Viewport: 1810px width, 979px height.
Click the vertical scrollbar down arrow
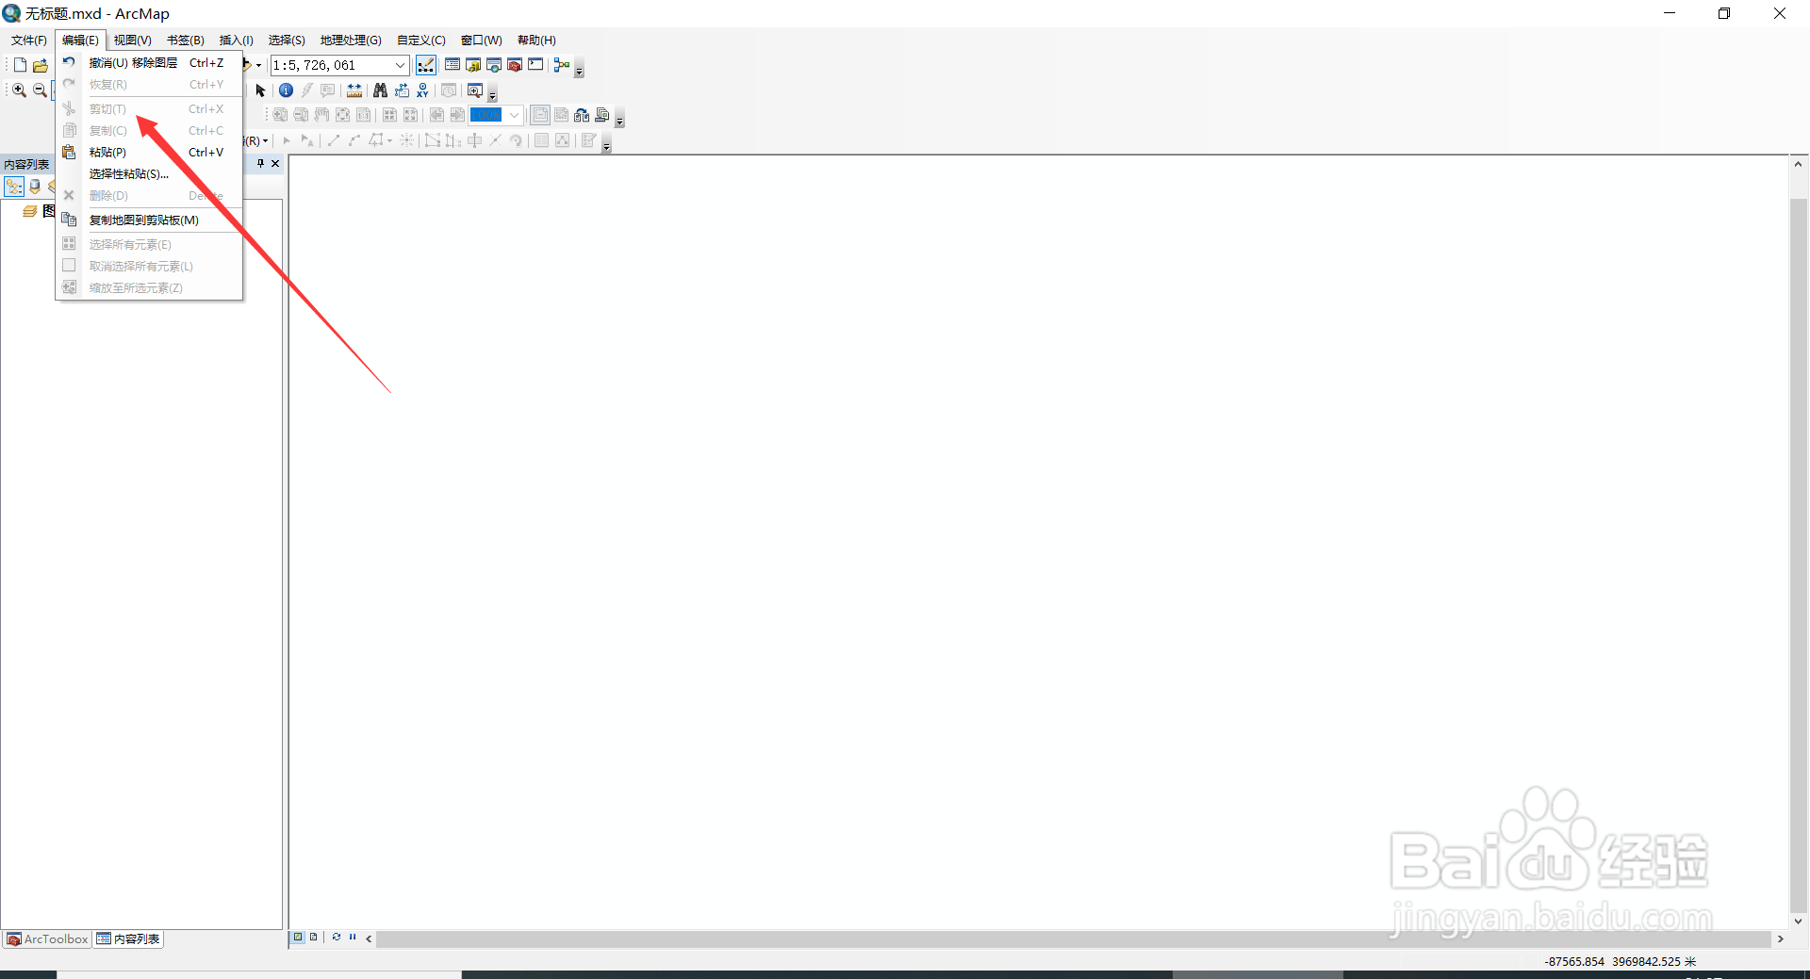[1800, 922]
